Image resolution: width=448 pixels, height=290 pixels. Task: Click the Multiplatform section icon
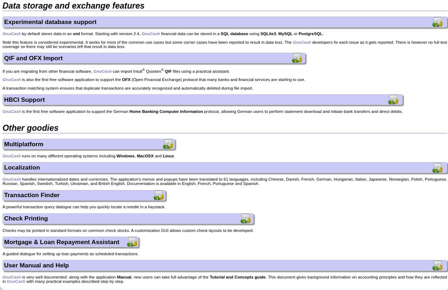coord(168,144)
